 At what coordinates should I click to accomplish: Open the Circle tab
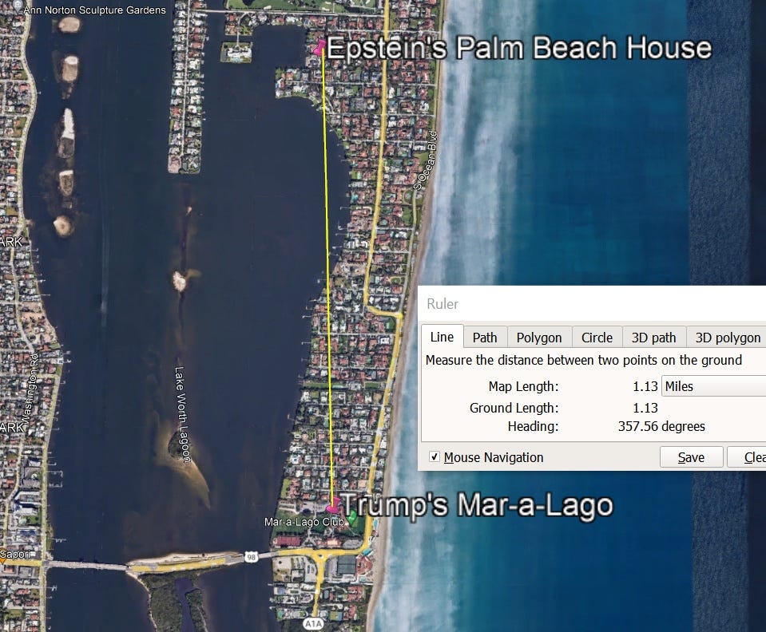[x=597, y=338]
